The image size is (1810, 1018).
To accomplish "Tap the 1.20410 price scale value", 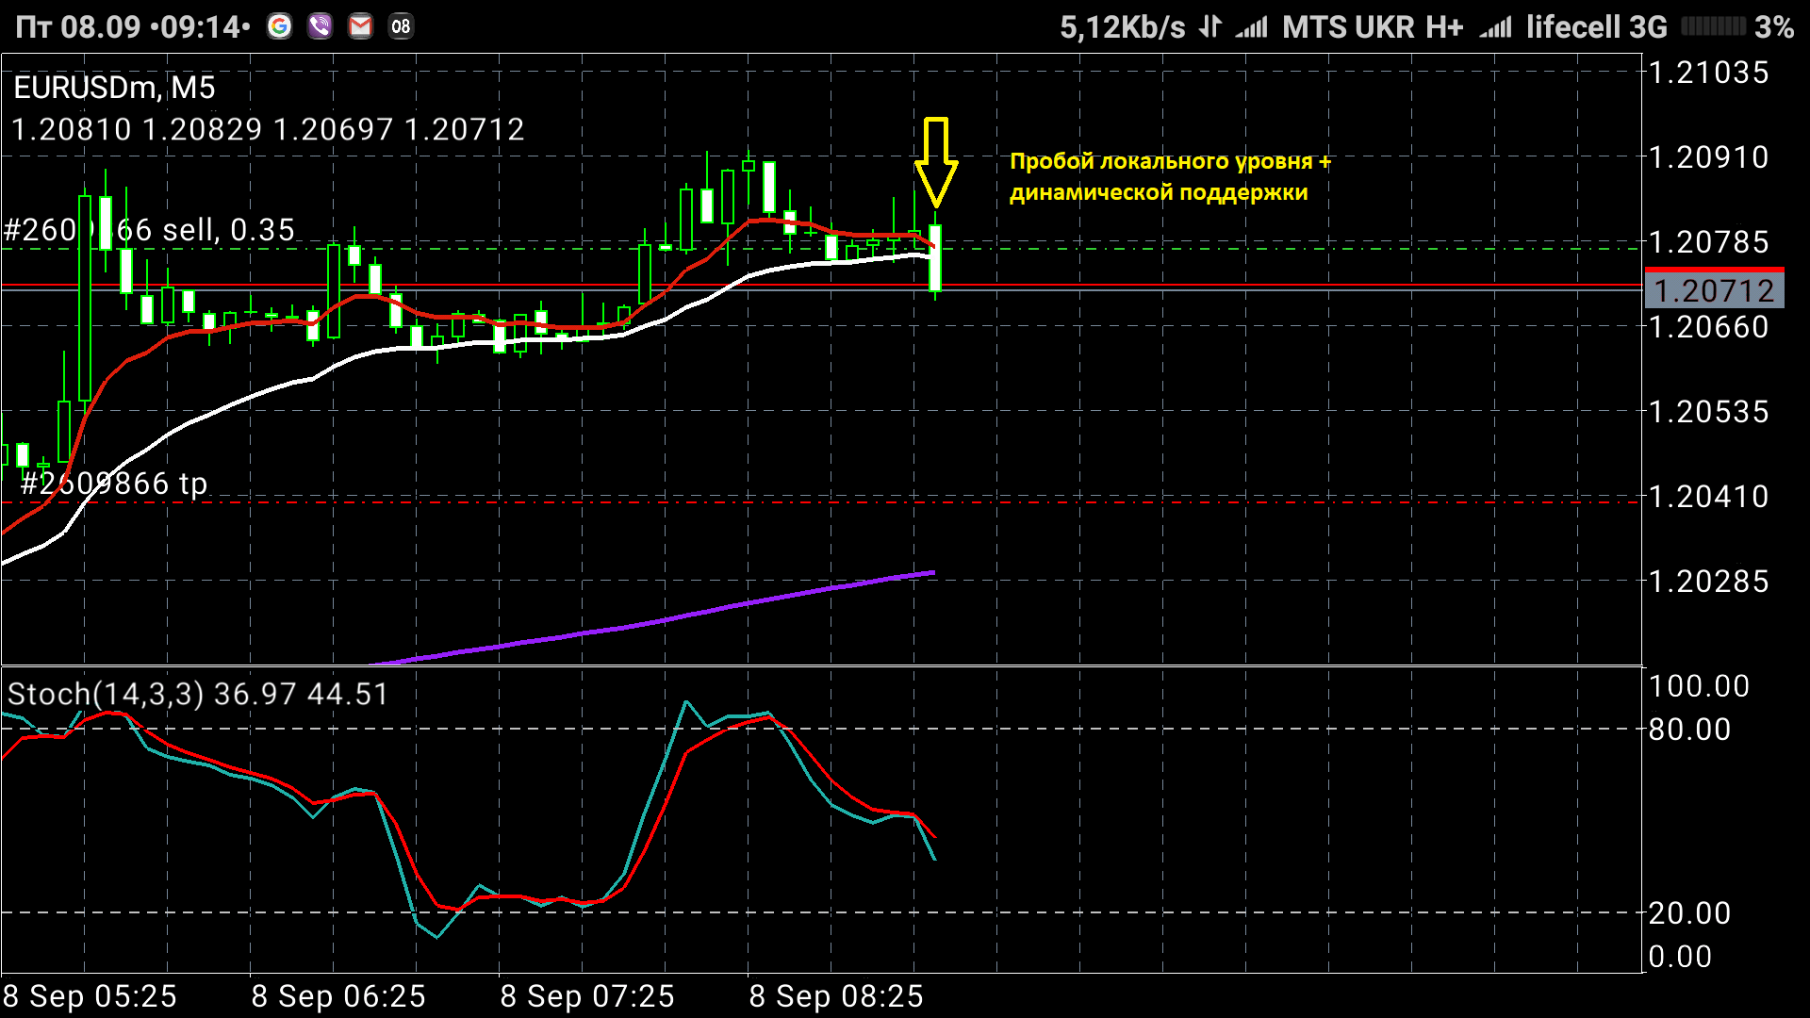I will click(x=1708, y=497).
